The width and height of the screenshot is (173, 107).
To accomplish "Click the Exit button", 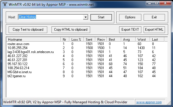I will [154, 17].
